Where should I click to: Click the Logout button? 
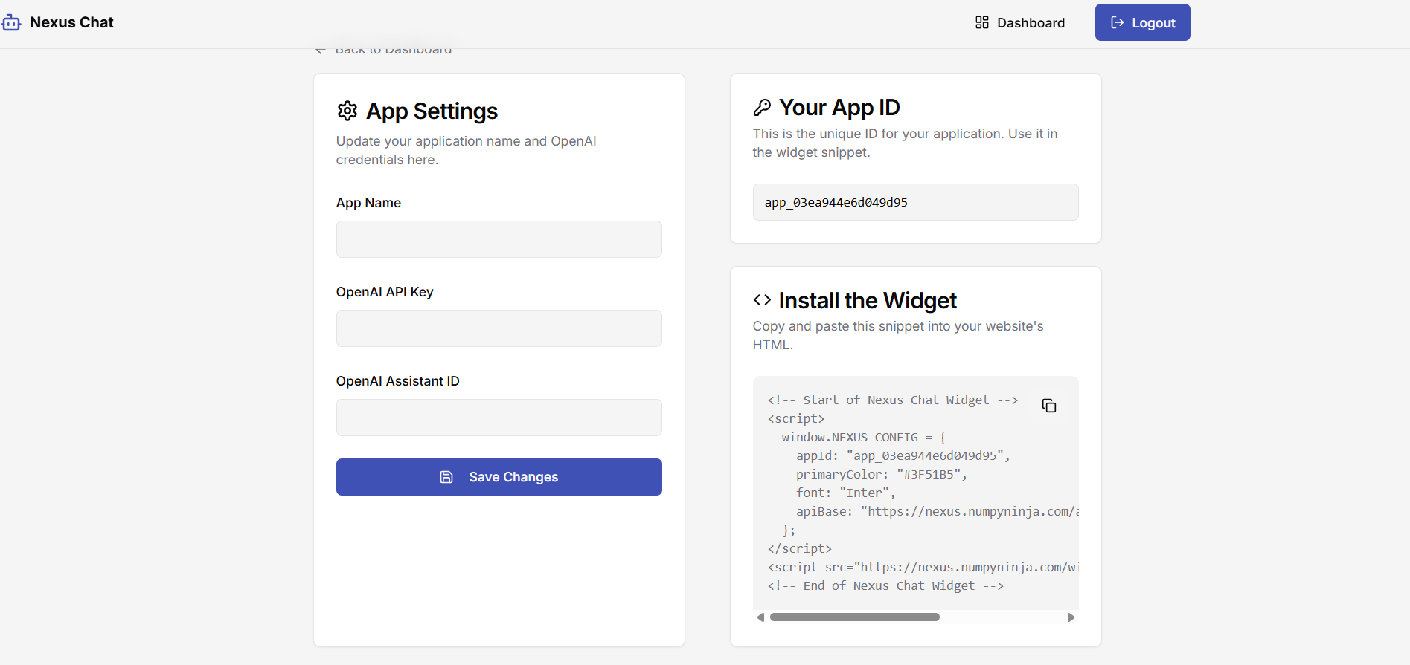[1142, 22]
